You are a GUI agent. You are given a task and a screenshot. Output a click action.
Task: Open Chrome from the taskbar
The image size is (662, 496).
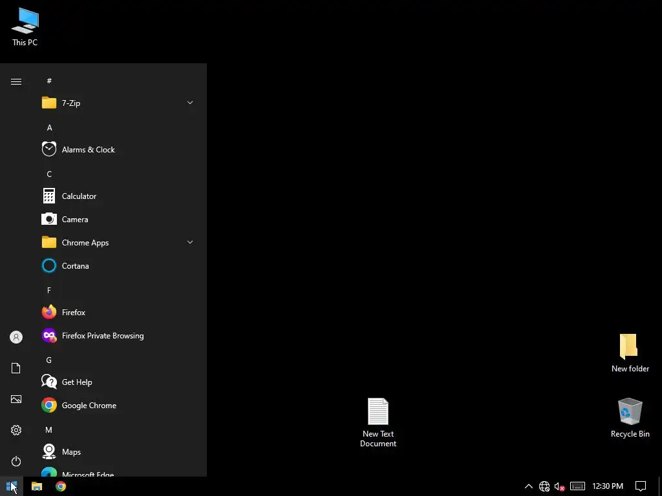pos(61,486)
